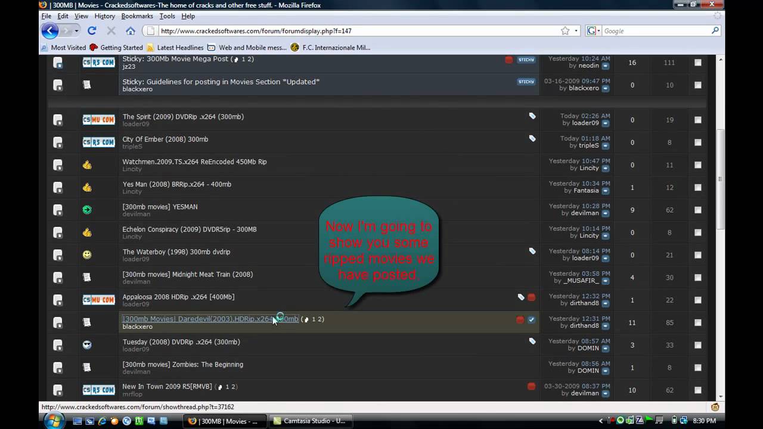The image size is (763, 429).
Task: Click tag icon on The Spirit thread
Action: click(x=532, y=116)
